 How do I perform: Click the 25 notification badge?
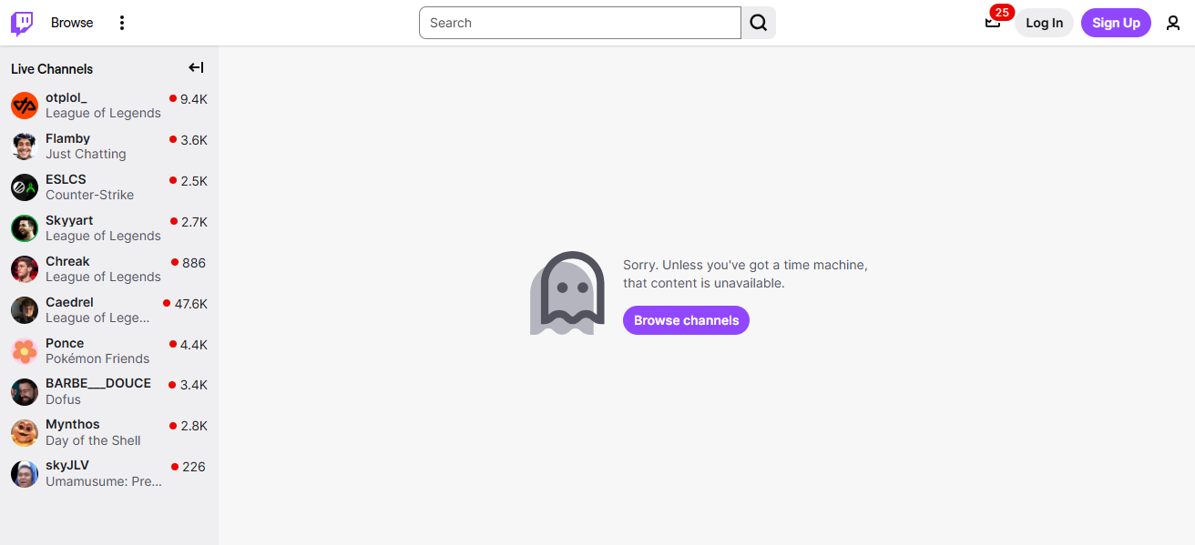[x=1002, y=12]
